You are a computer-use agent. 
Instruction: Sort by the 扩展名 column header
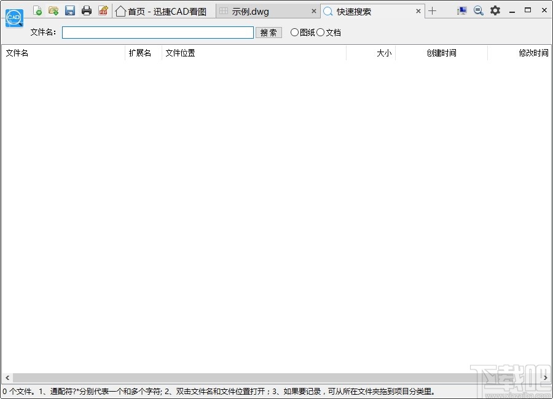(x=143, y=53)
